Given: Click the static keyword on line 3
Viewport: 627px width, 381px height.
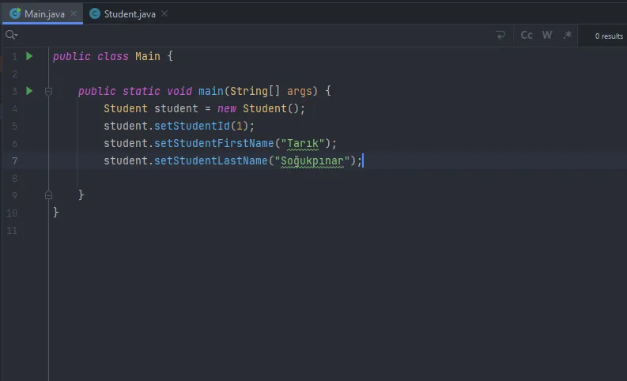Looking at the screenshot, I should [142, 91].
